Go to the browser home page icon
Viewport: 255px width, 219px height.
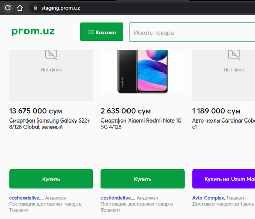[20, 8]
